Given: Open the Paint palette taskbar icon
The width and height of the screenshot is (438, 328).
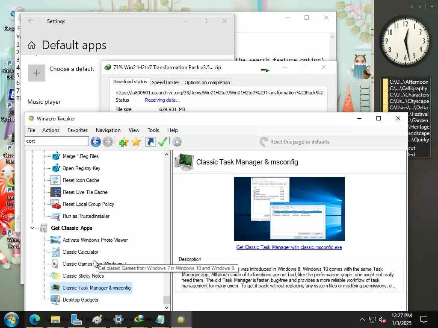Looking at the screenshot, I should point(97,319).
